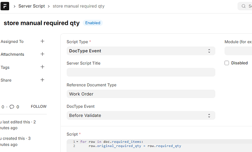Viewport: 252px width, 152px height.
Task: Go to Server Script breadcrumb
Action: click(x=31, y=6)
